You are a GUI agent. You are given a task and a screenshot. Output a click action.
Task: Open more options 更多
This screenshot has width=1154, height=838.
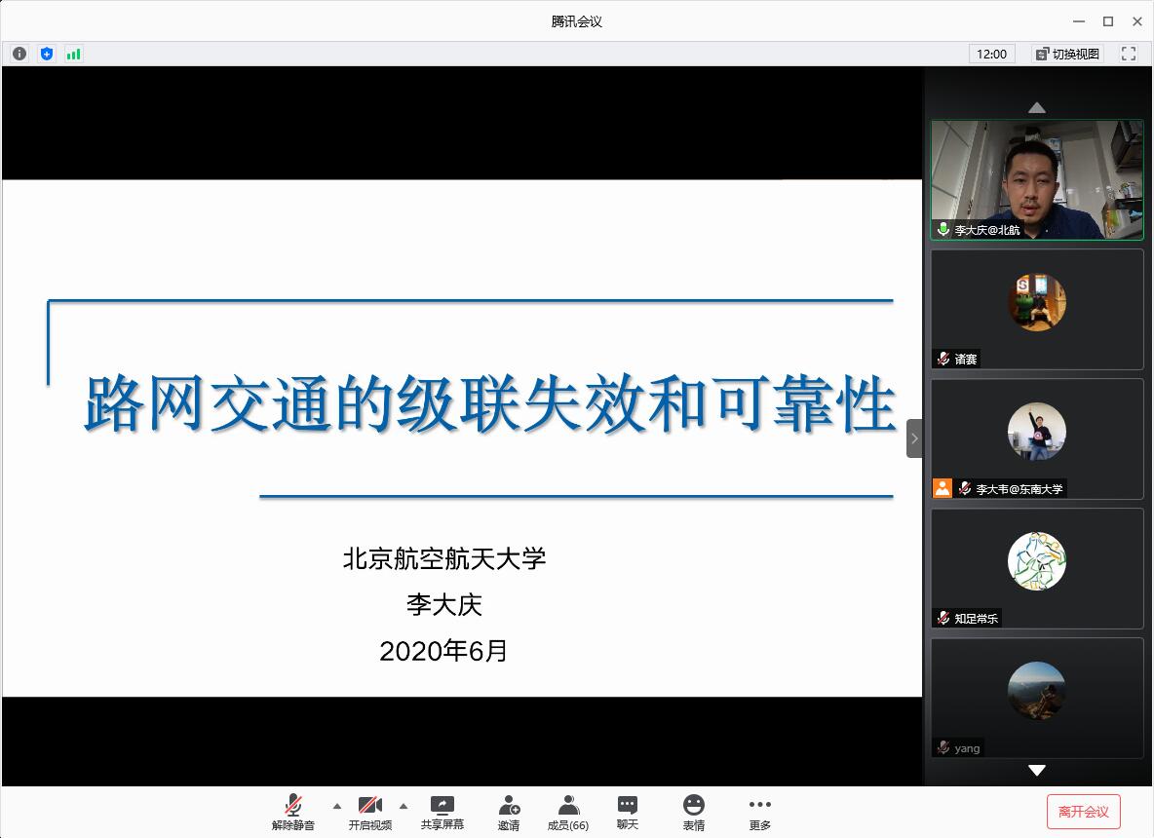coord(759,813)
